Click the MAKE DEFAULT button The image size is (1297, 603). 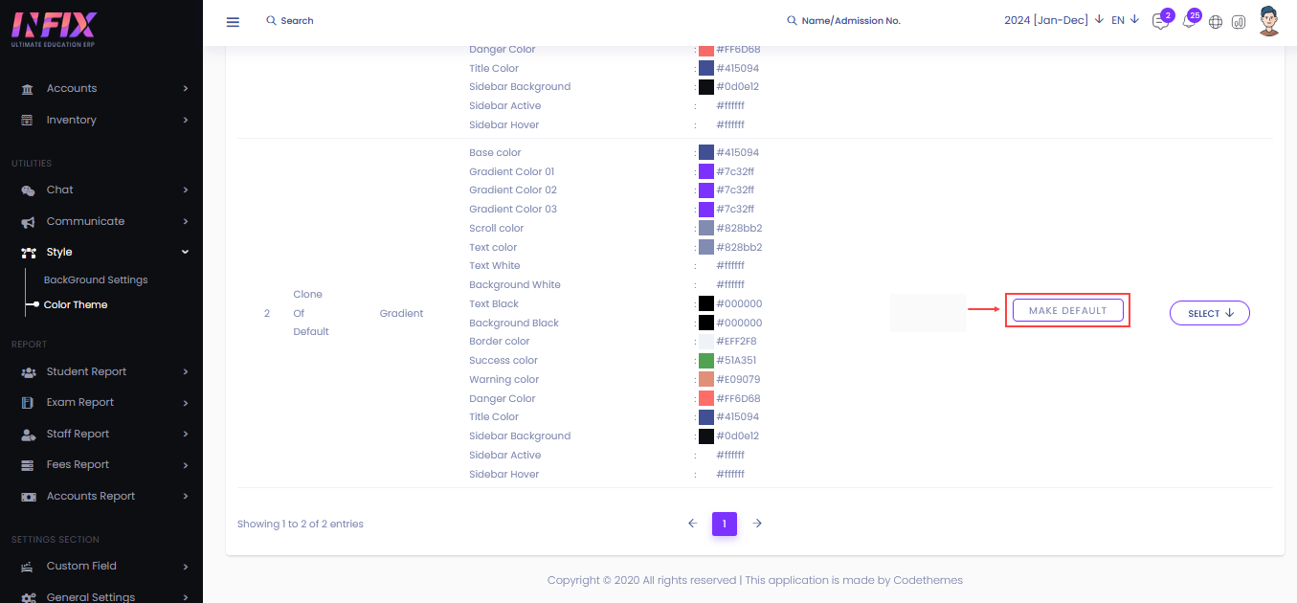pyautogui.click(x=1068, y=311)
